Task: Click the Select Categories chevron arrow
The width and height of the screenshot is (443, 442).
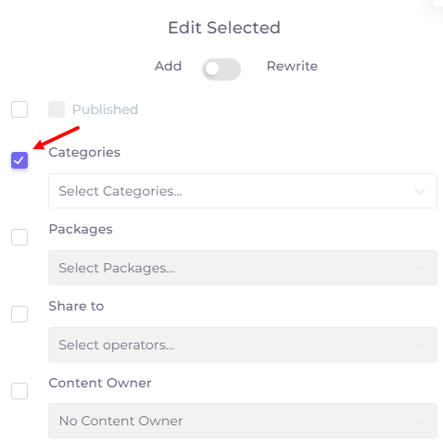Action: click(420, 191)
